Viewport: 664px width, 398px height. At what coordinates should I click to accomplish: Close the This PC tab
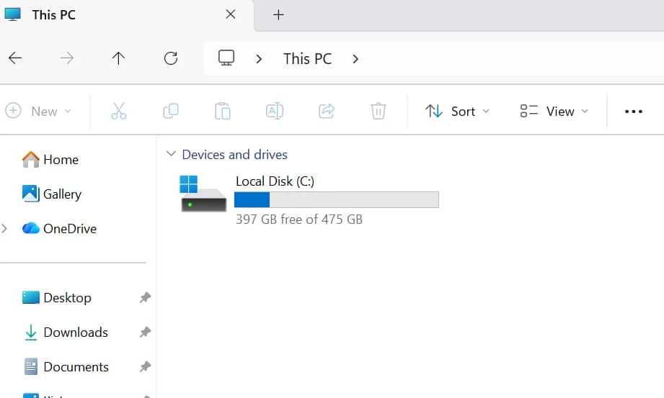[x=231, y=14]
